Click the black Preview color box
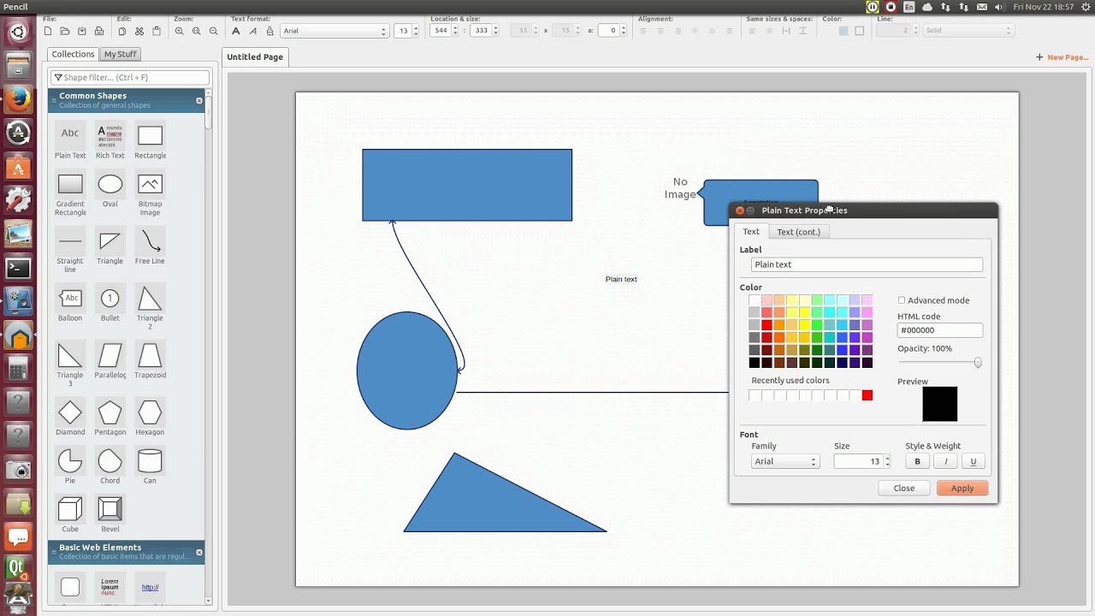Image resolution: width=1095 pixels, height=616 pixels. [939, 404]
